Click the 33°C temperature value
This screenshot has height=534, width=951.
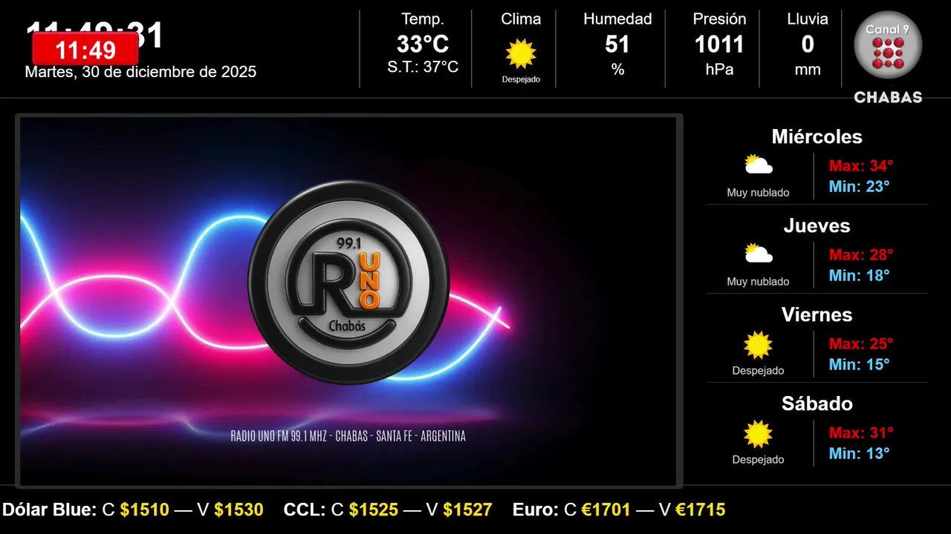[x=423, y=44]
